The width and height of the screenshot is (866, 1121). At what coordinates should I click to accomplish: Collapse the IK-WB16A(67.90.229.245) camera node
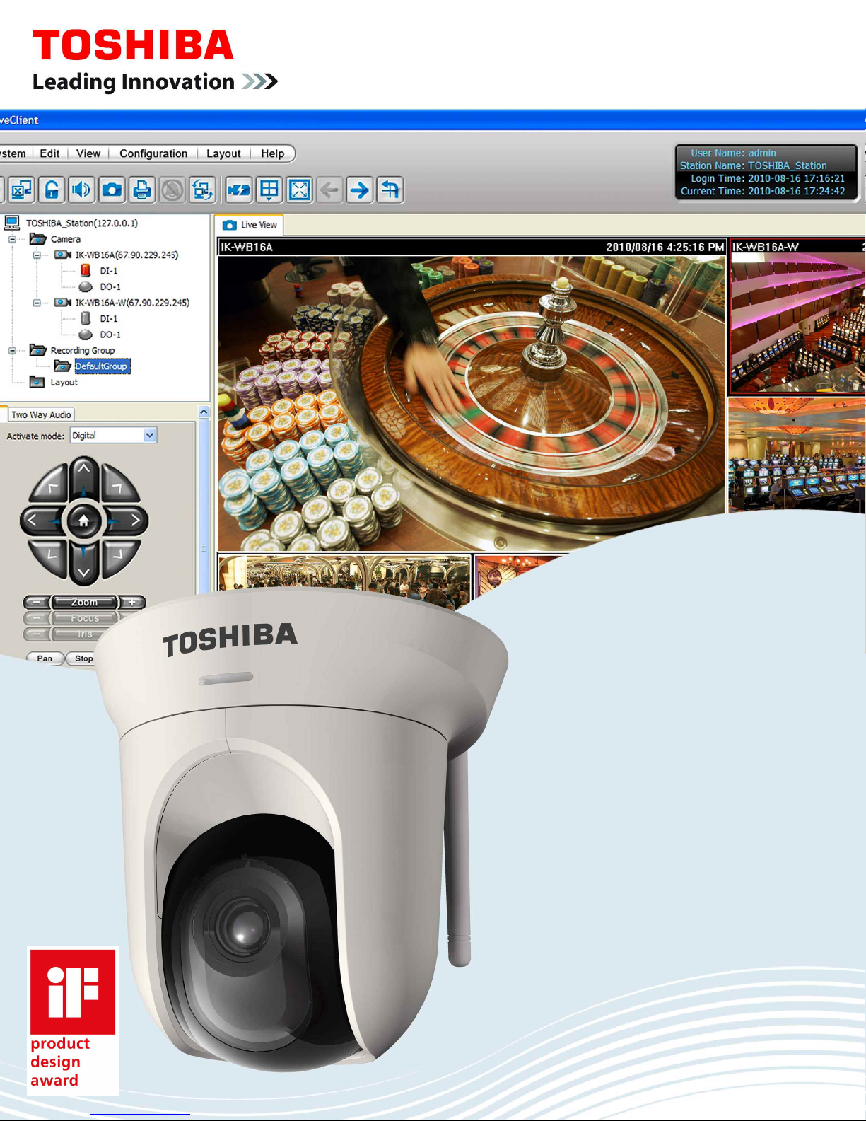click(37, 255)
